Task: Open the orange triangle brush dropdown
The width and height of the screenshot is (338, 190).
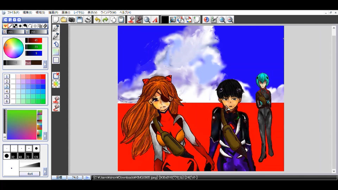Action: point(5,26)
